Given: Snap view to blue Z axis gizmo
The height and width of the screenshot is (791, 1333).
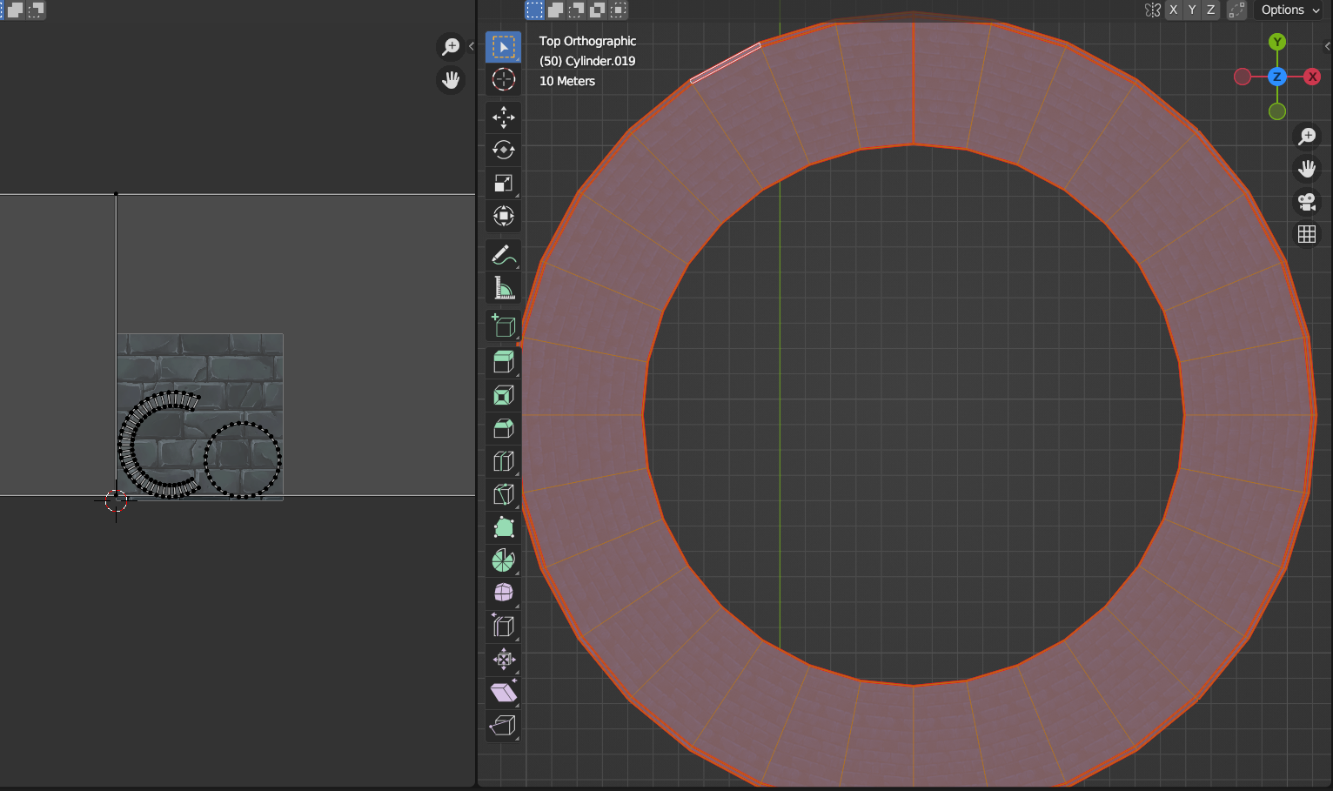Looking at the screenshot, I should pyautogui.click(x=1276, y=77).
